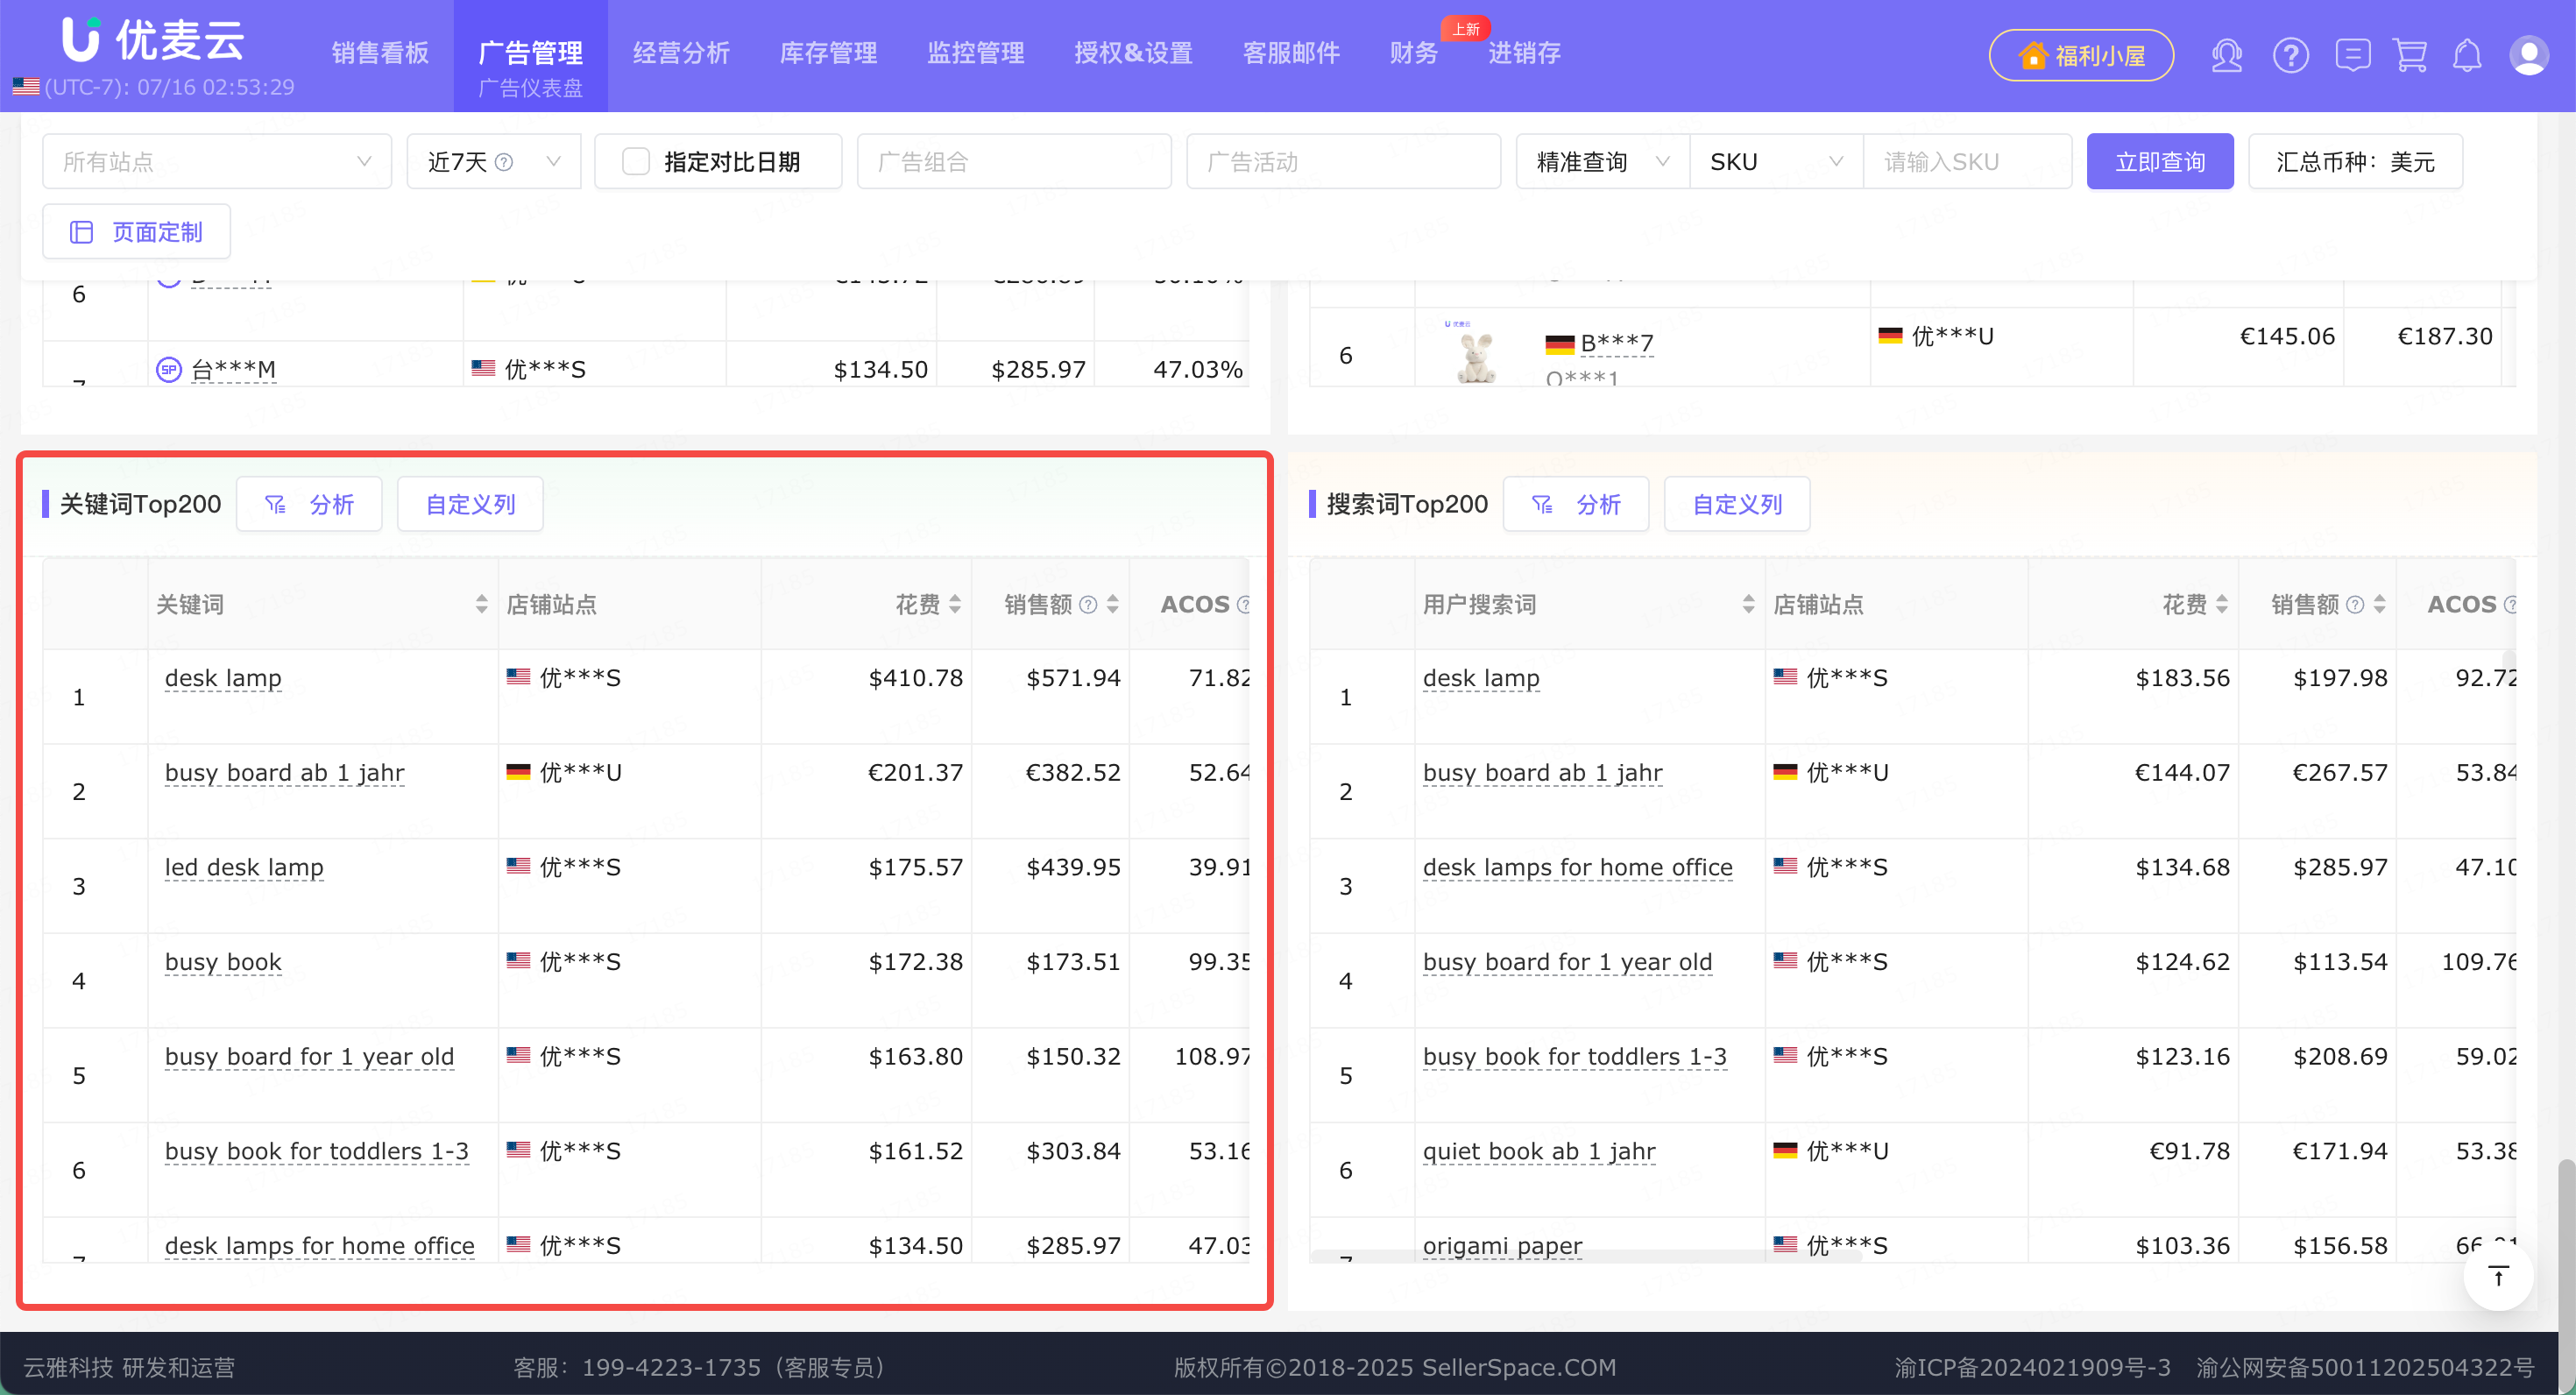Screen dimensions: 2576x1395
Task: Sort search term table by 用户搜索词
Action: tap(1748, 604)
